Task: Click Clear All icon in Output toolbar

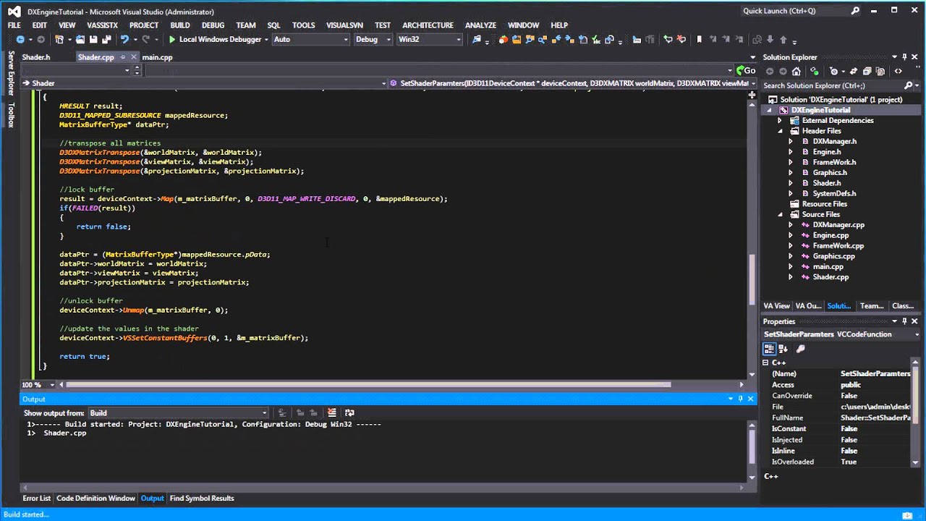Action: click(332, 412)
